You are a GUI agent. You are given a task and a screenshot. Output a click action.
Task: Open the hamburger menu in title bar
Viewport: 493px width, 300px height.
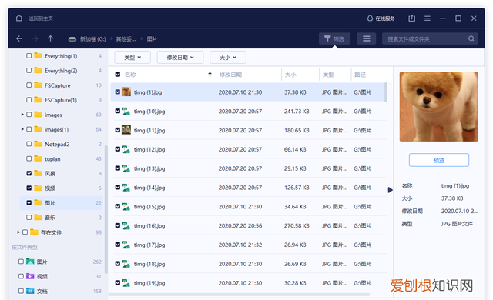[x=428, y=18]
